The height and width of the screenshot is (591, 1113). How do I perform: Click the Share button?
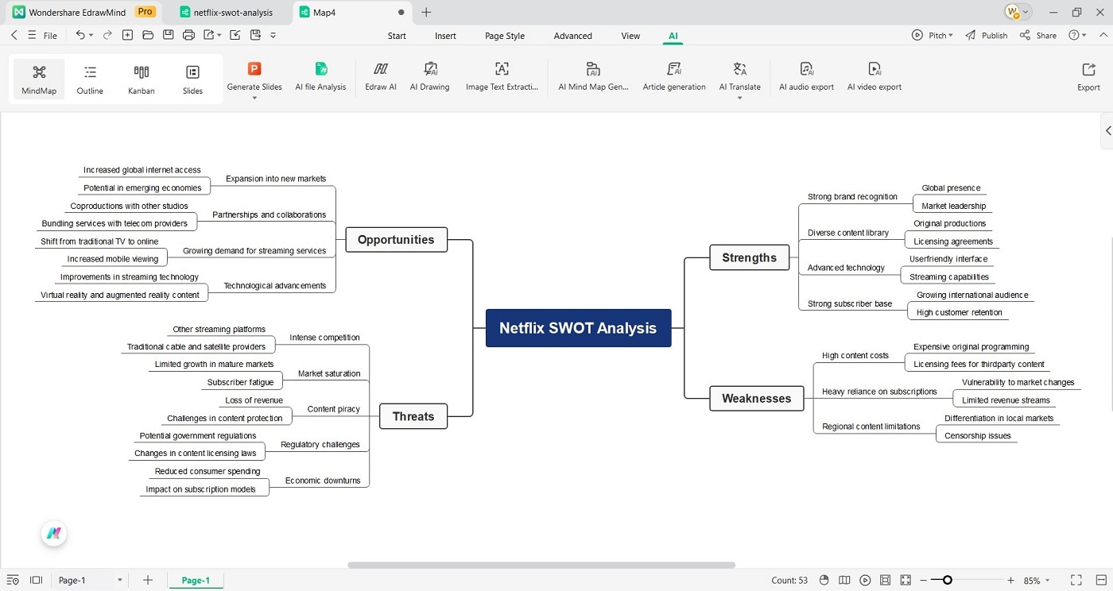(1038, 35)
